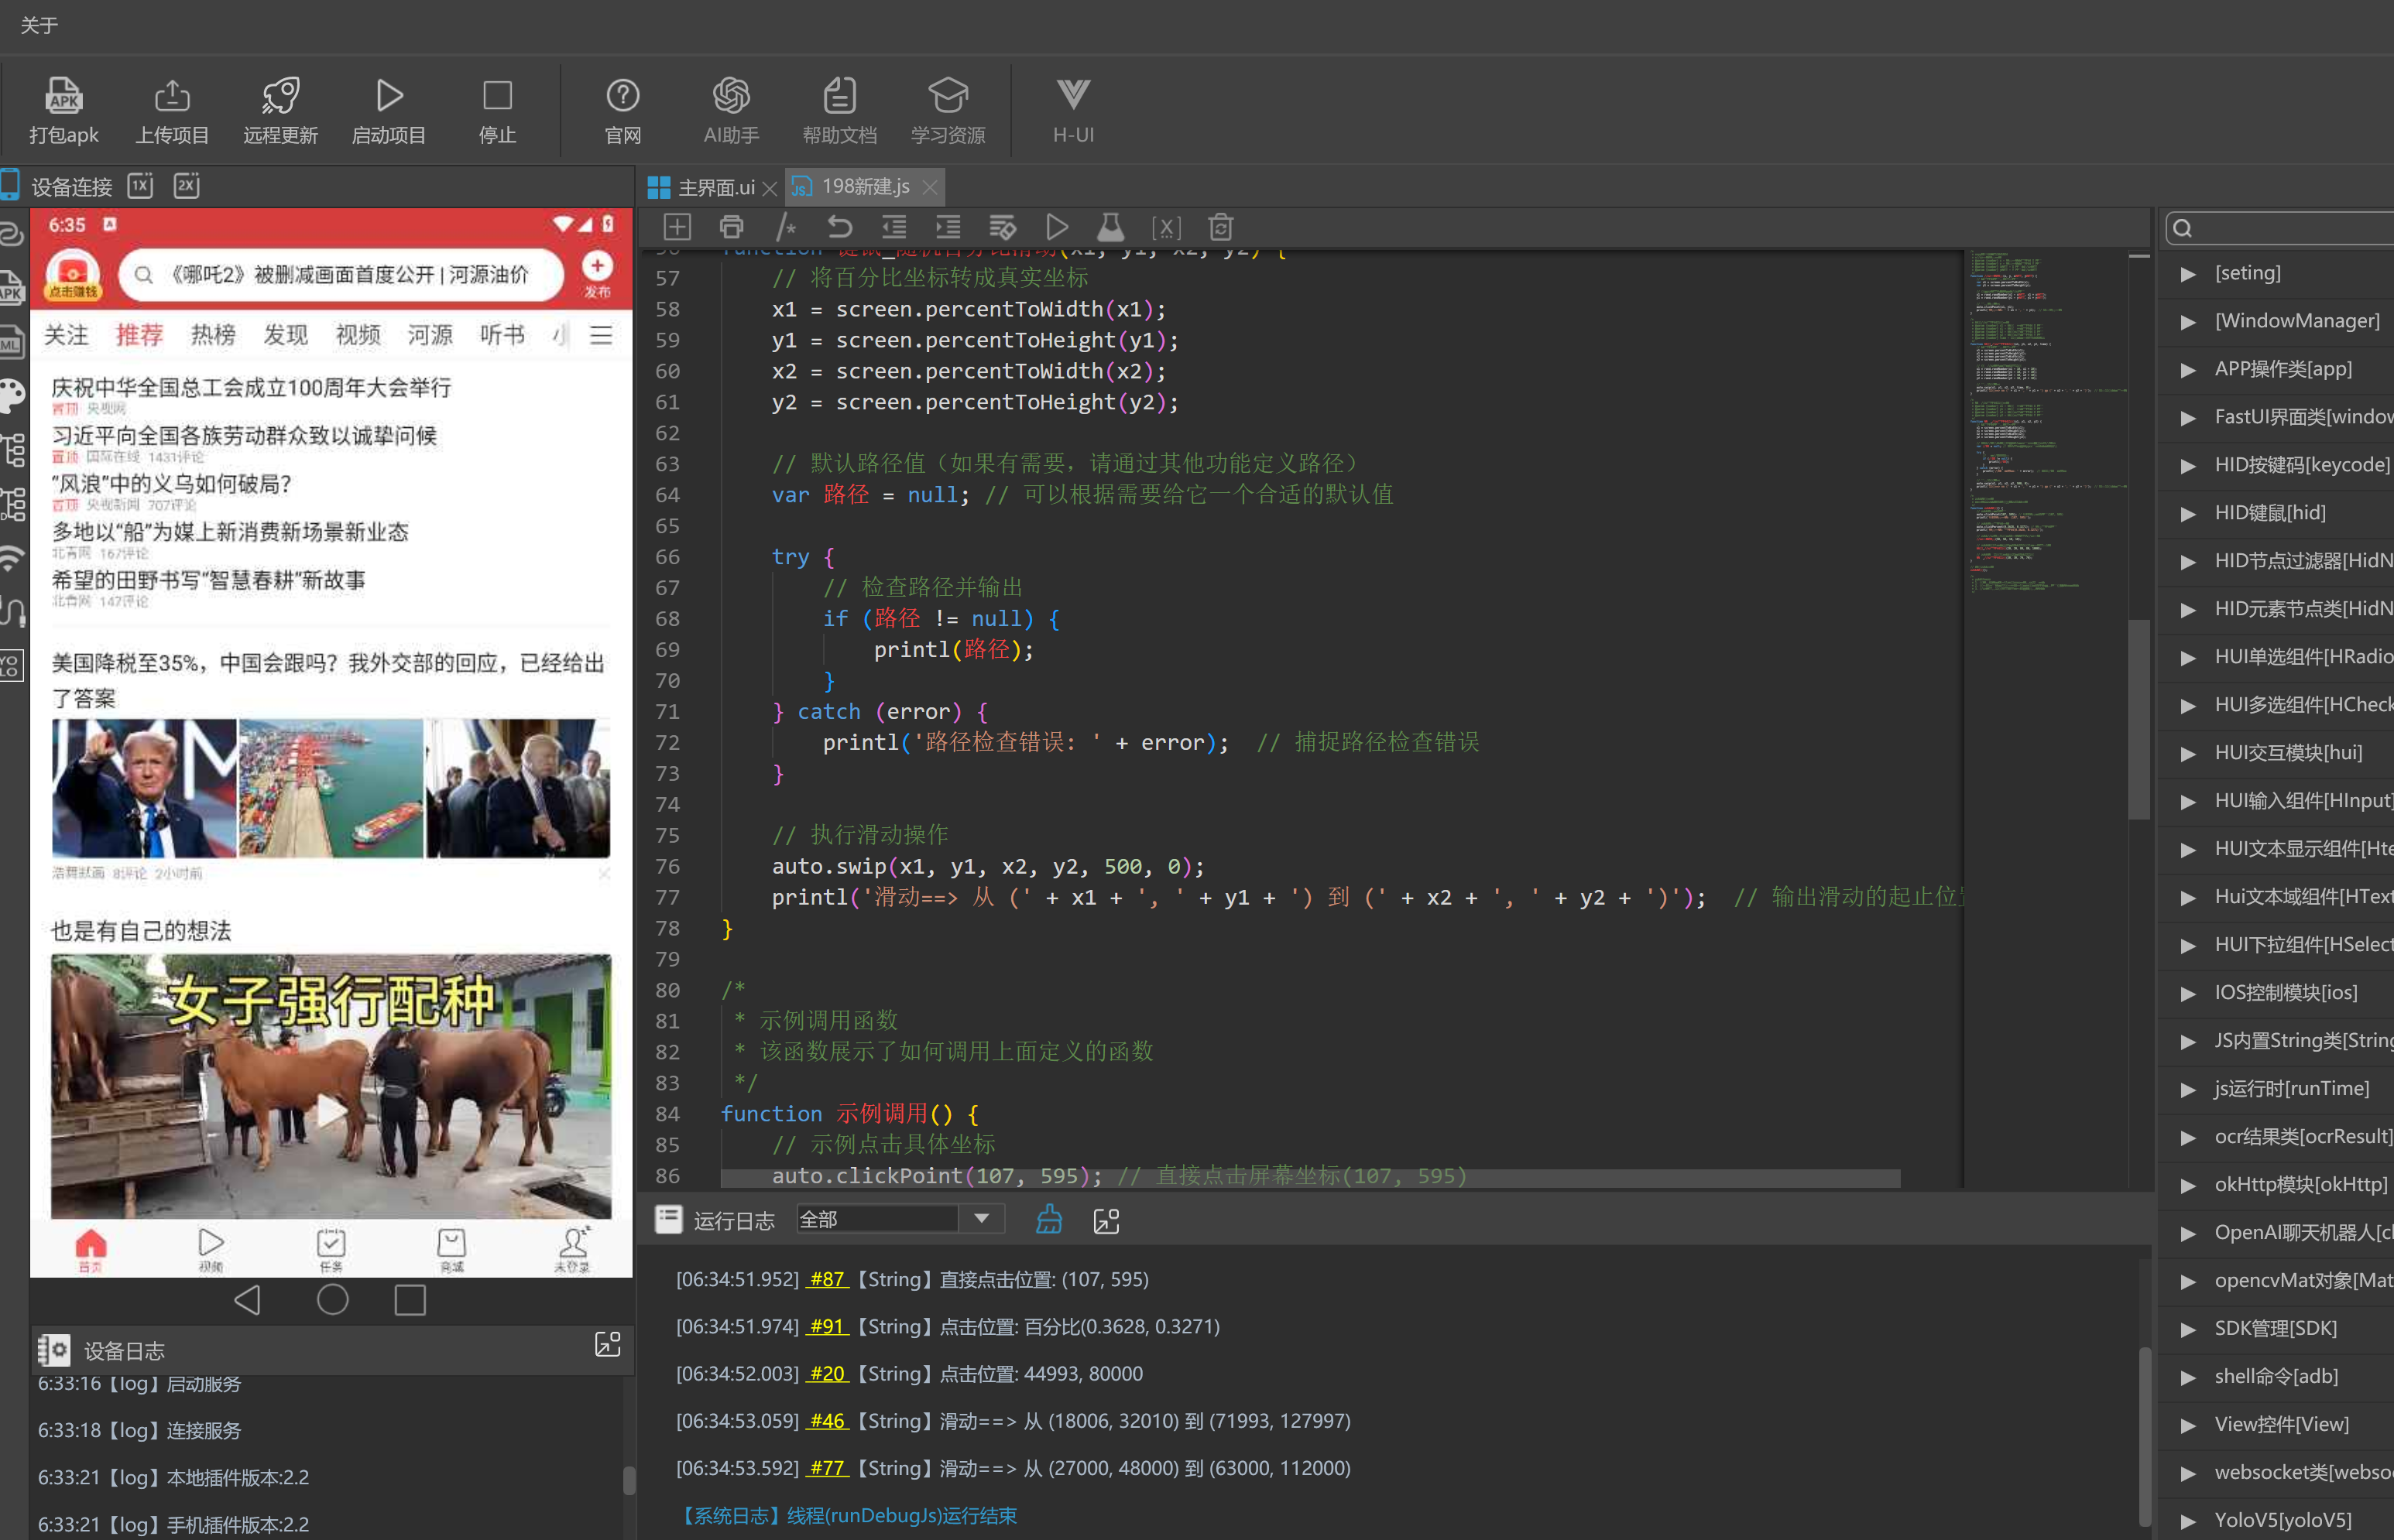The image size is (2394, 1540).
Task: Expand the YoloV5[yoloV5] node
Action: click(x=2190, y=1521)
